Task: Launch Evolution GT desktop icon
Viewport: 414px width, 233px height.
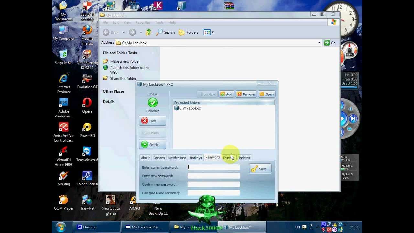Action: (87, 81)
